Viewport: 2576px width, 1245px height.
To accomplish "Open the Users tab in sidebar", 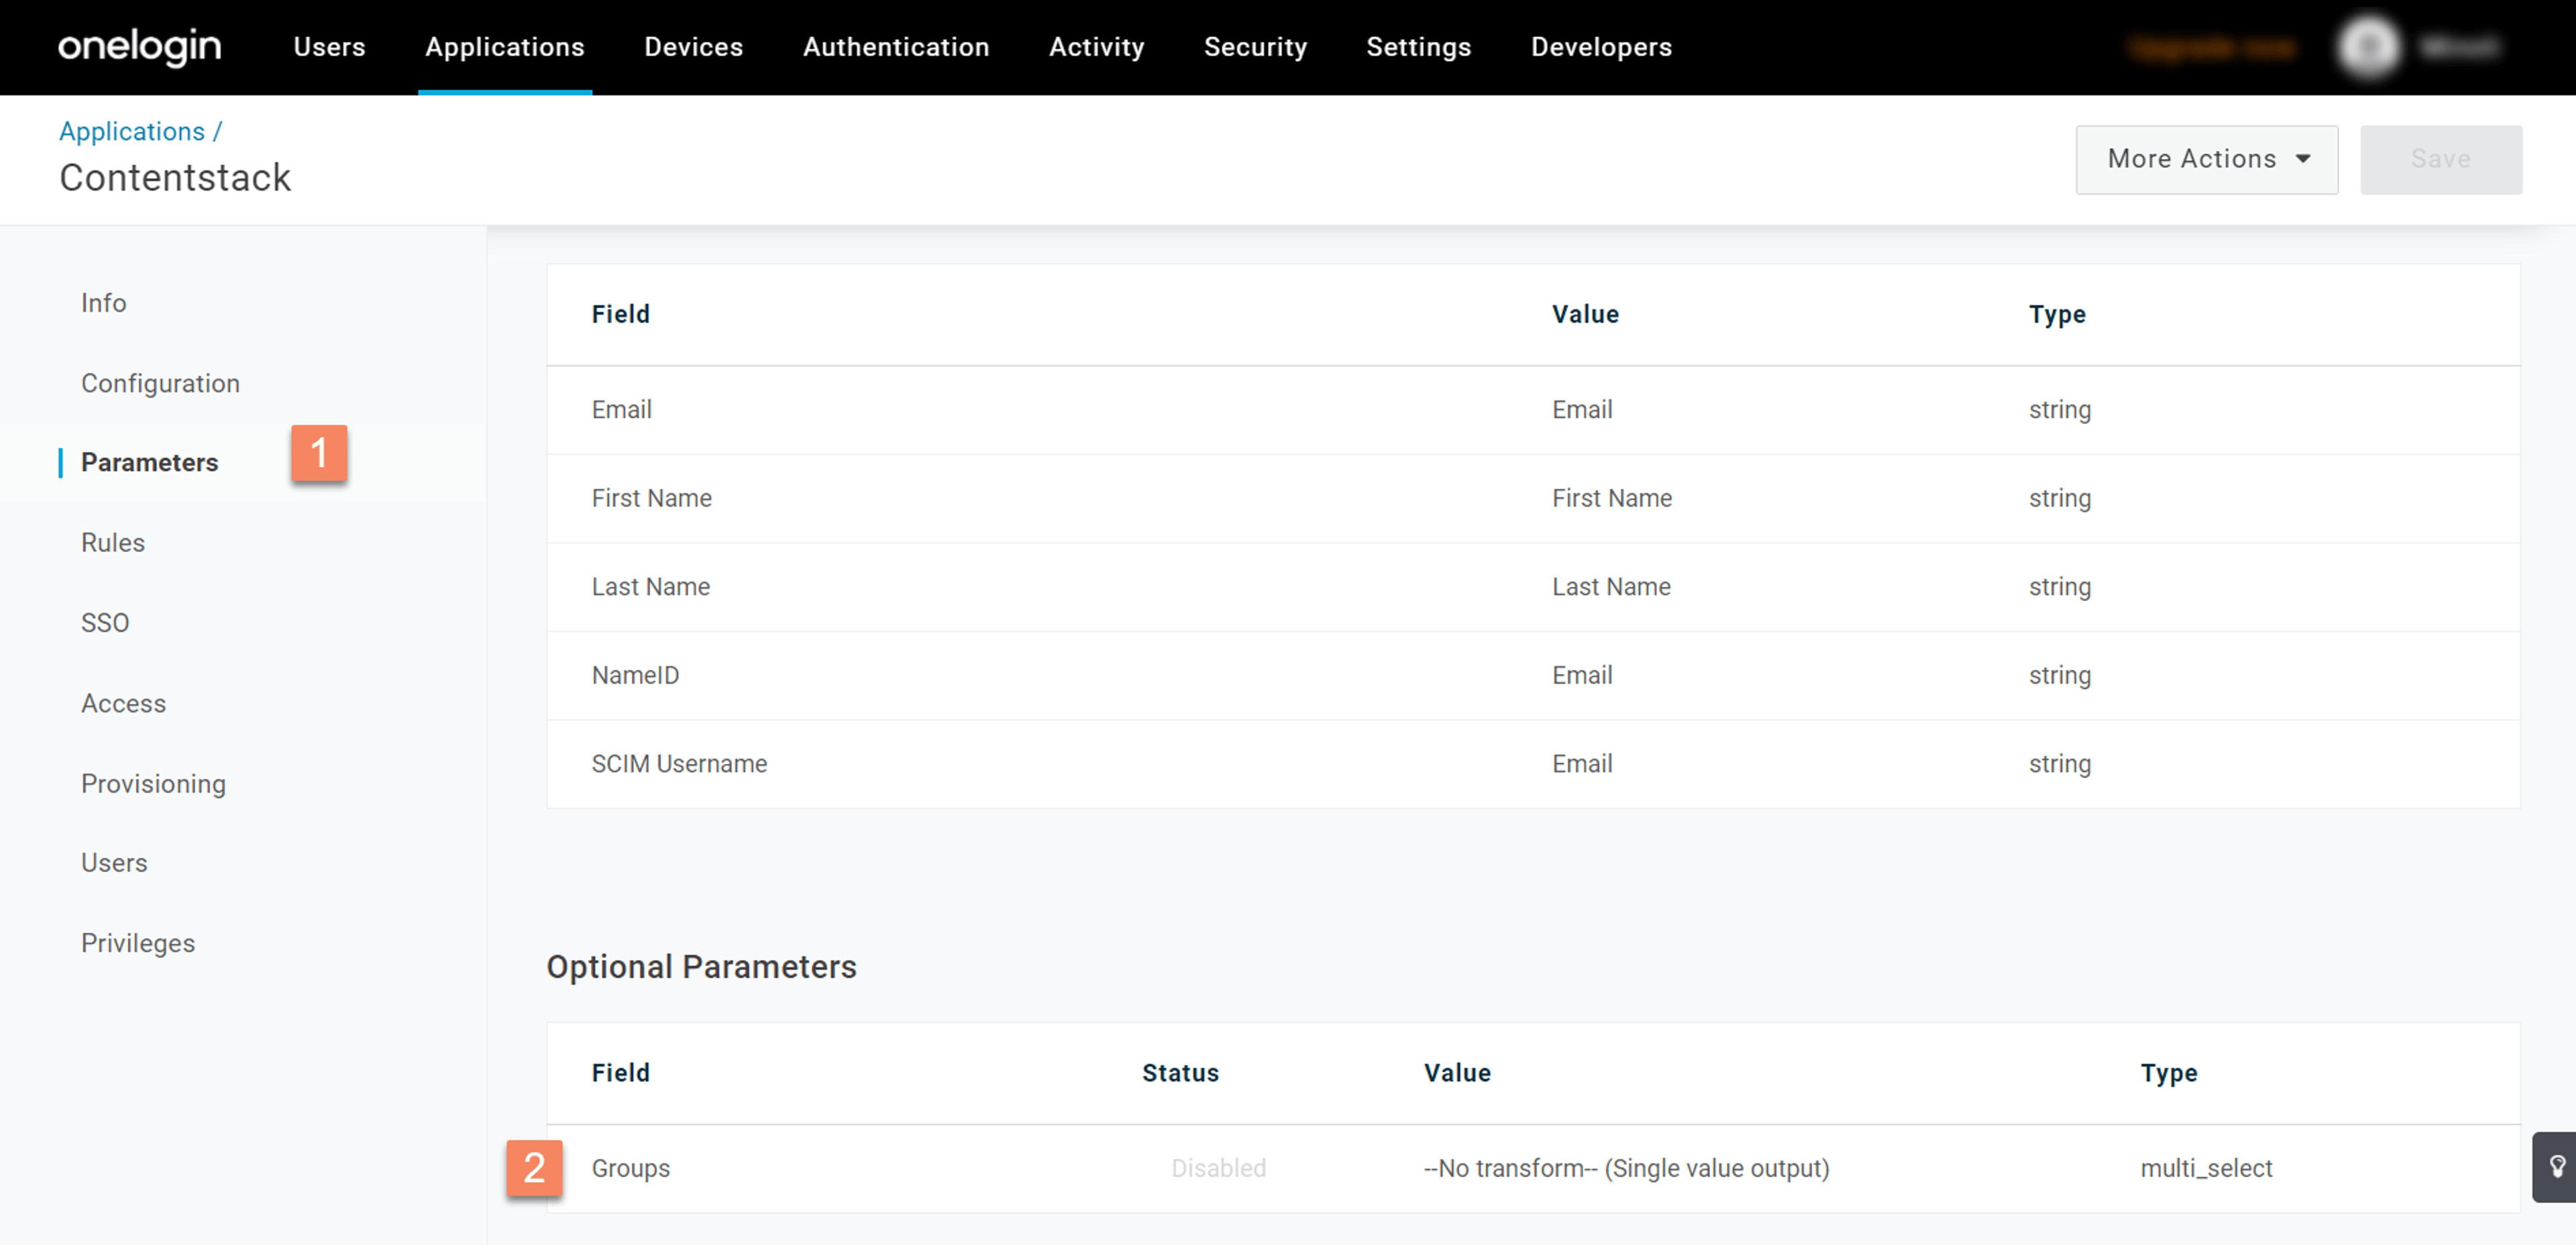I will [114, 862].
